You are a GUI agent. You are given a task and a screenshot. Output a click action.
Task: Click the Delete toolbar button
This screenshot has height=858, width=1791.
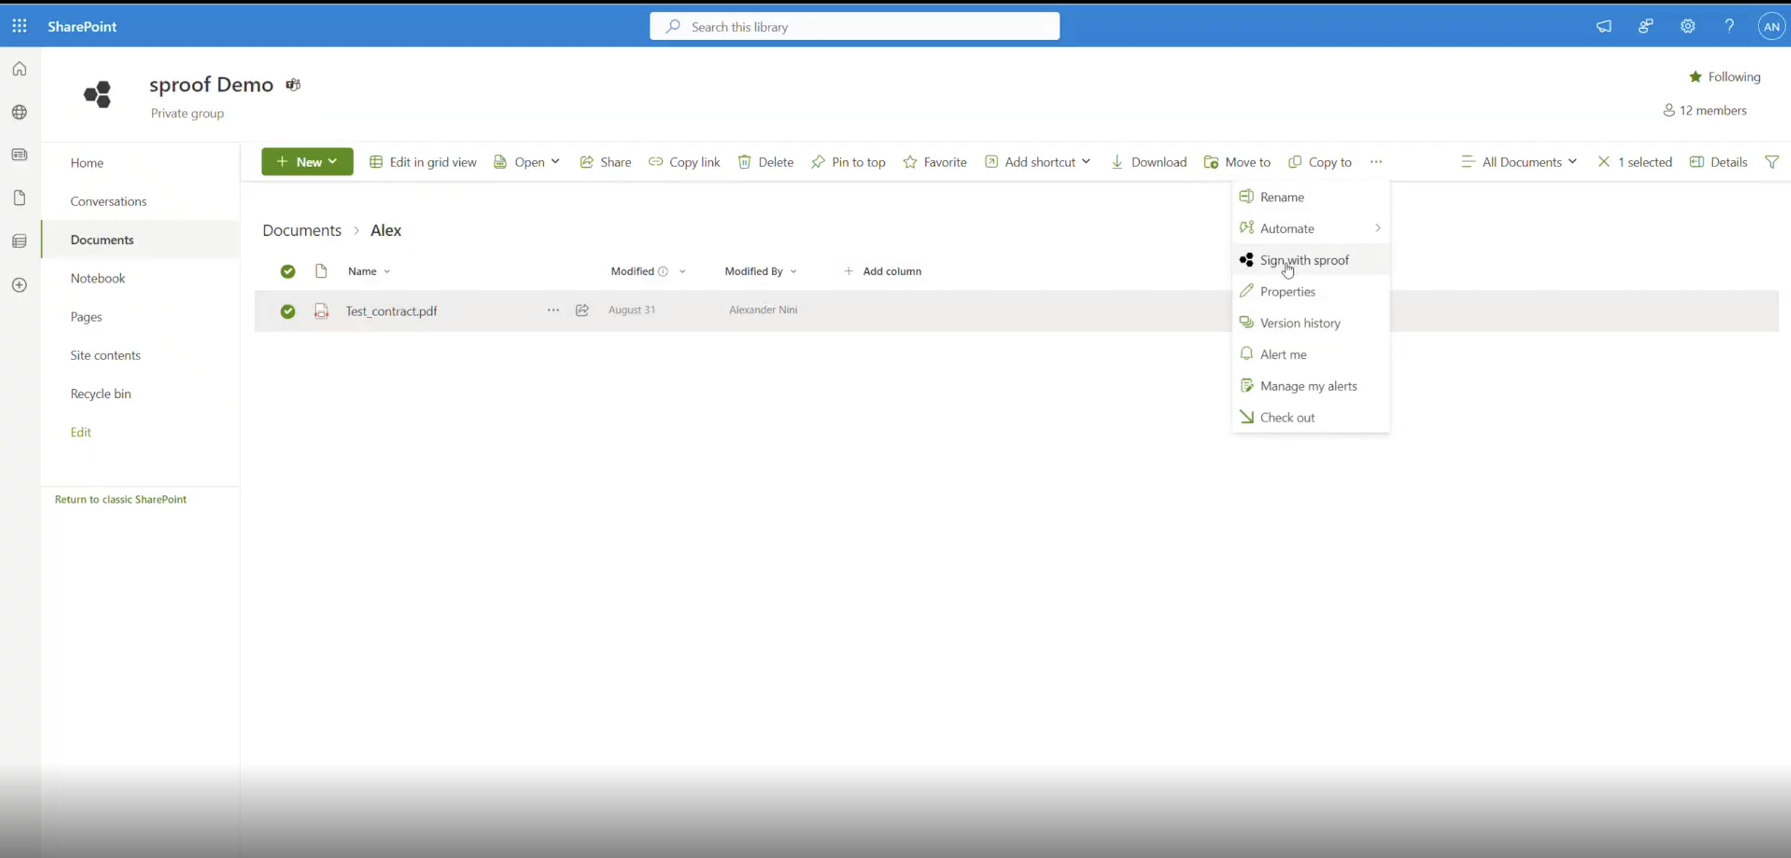766,162
